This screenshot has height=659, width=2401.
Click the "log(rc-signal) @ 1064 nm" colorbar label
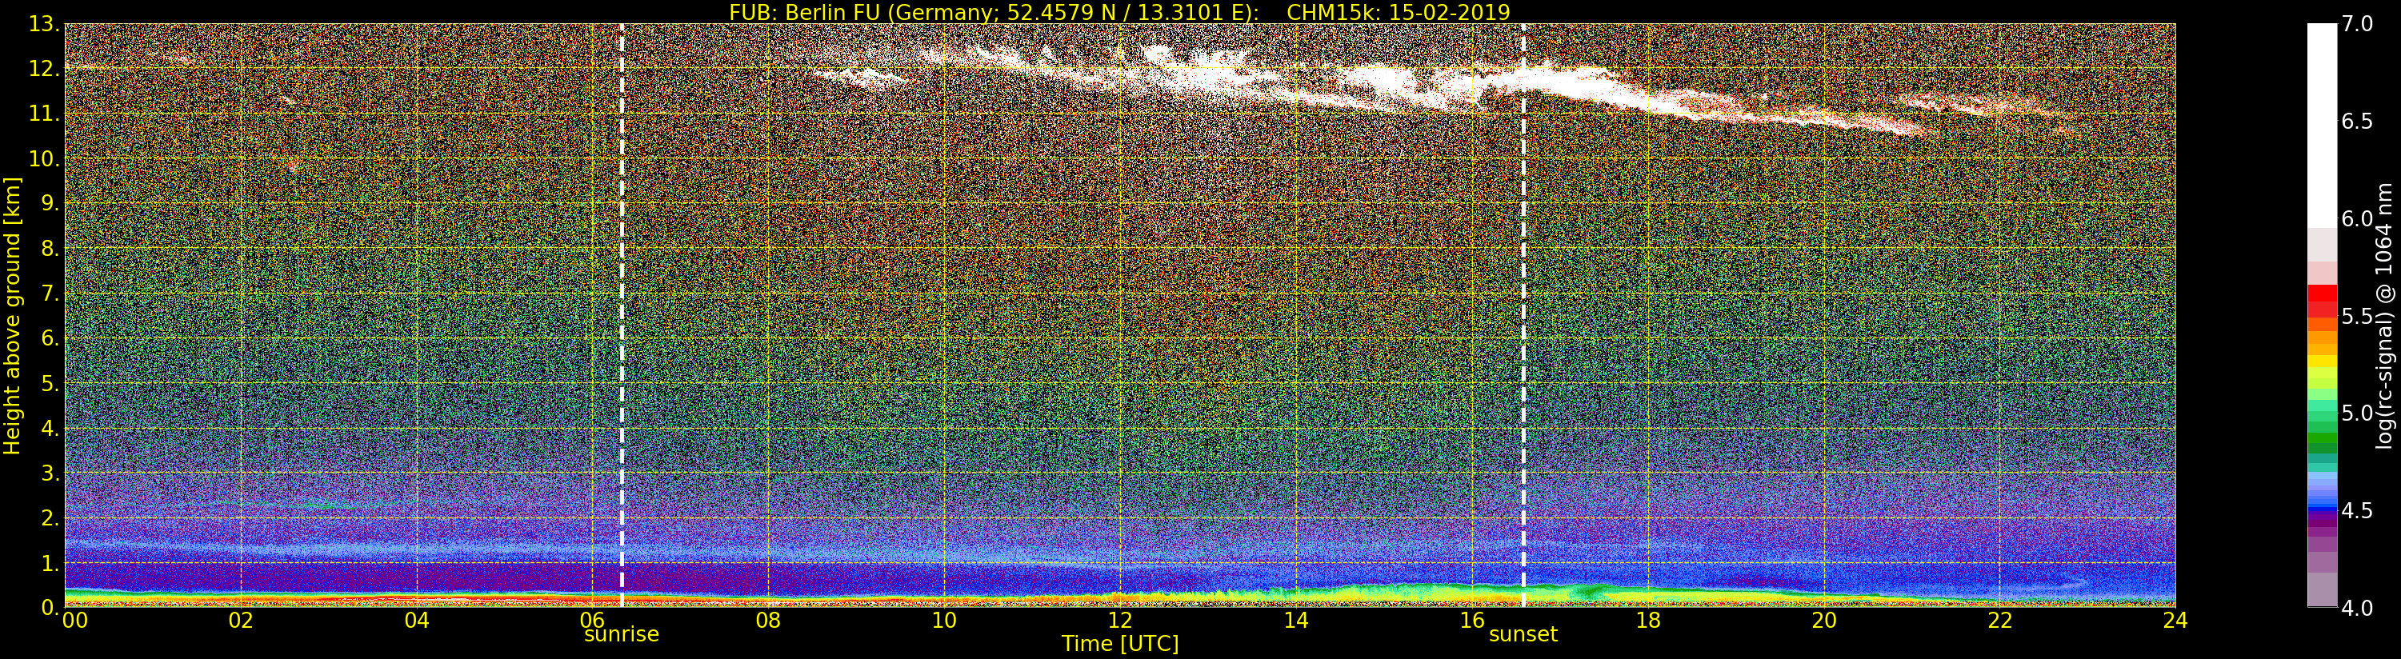click(x=2384, y=316)
